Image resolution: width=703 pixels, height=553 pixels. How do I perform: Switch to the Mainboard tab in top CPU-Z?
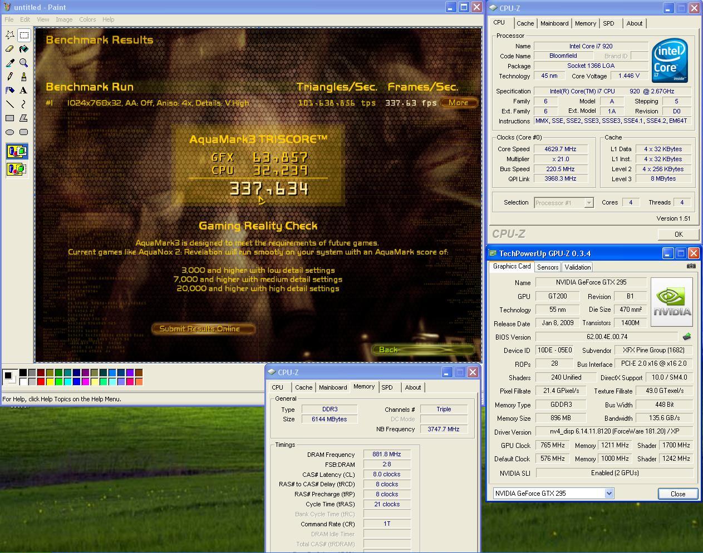tap(554, 23)
